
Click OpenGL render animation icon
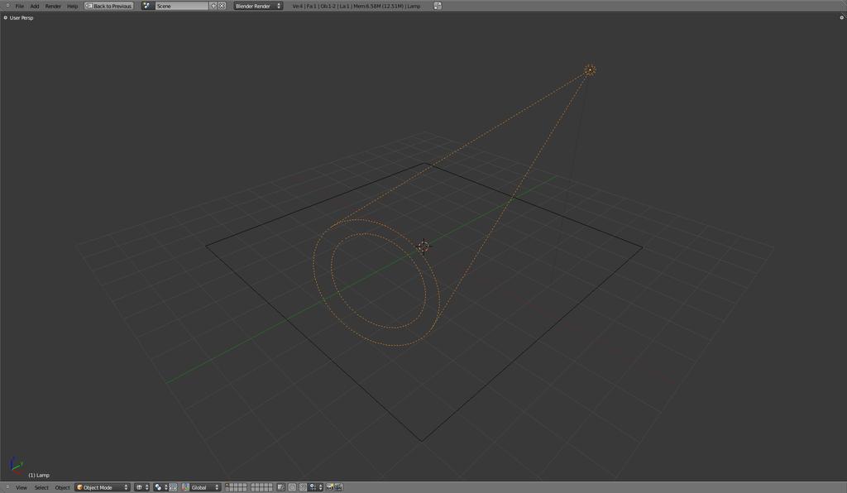338,487
